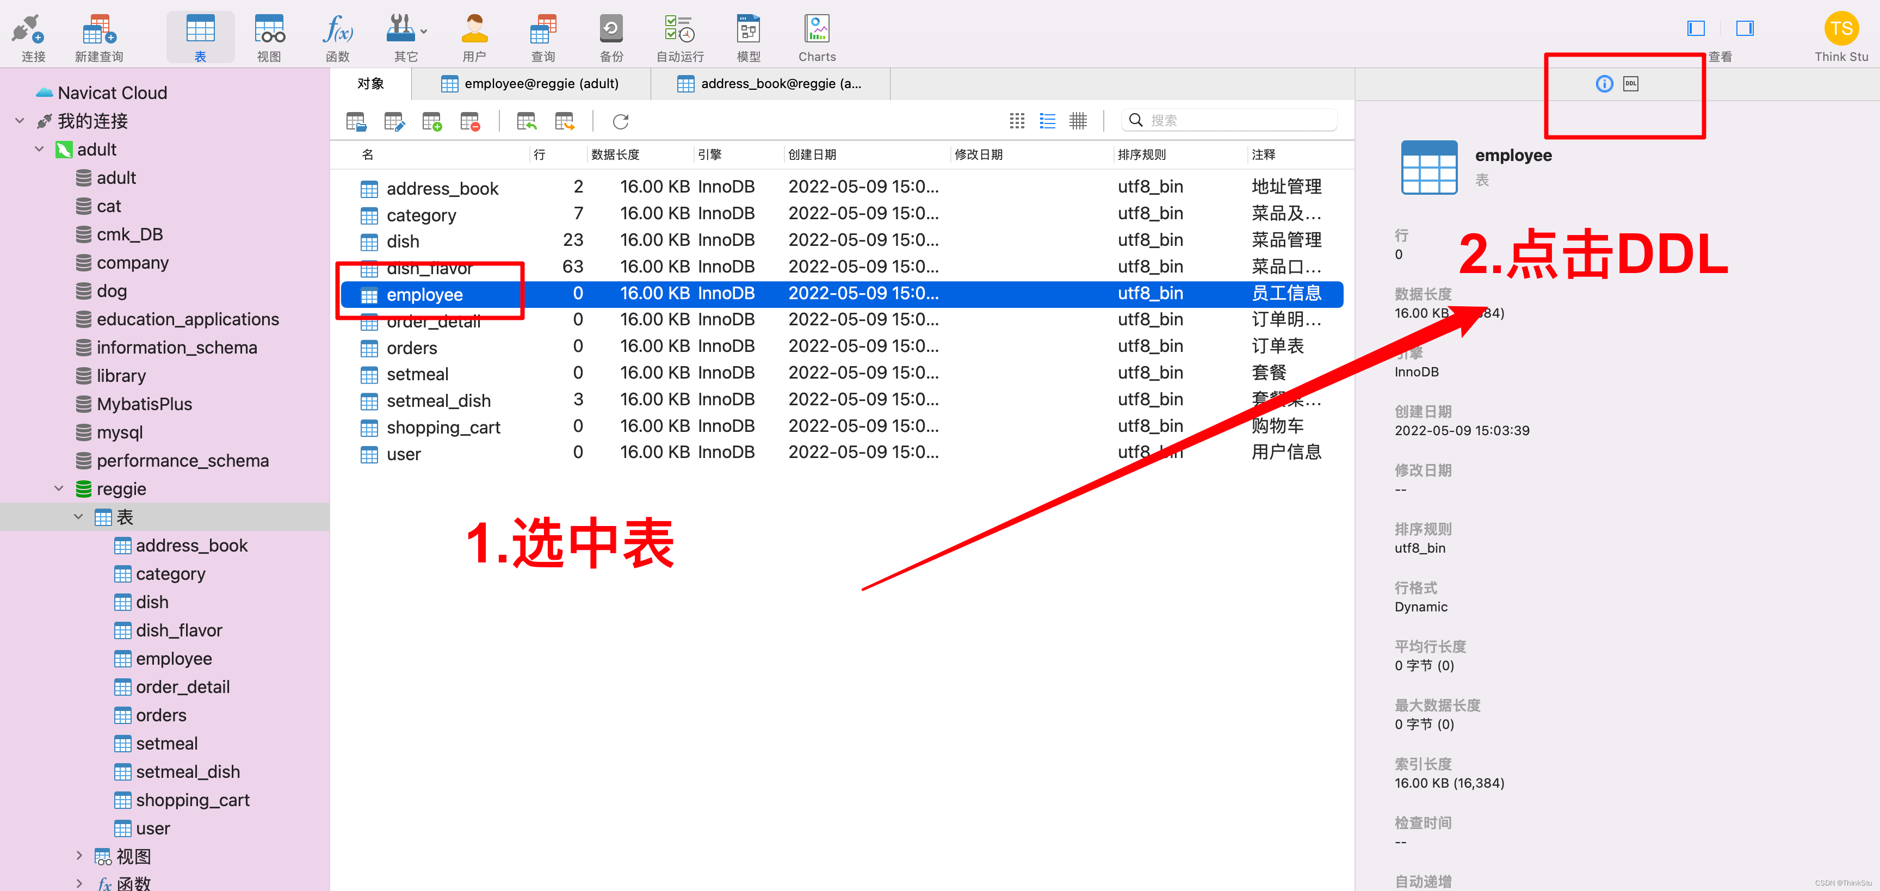Select the 对象 tab
The width and height of the screenshot is (1880, 891).
point(371,83)
